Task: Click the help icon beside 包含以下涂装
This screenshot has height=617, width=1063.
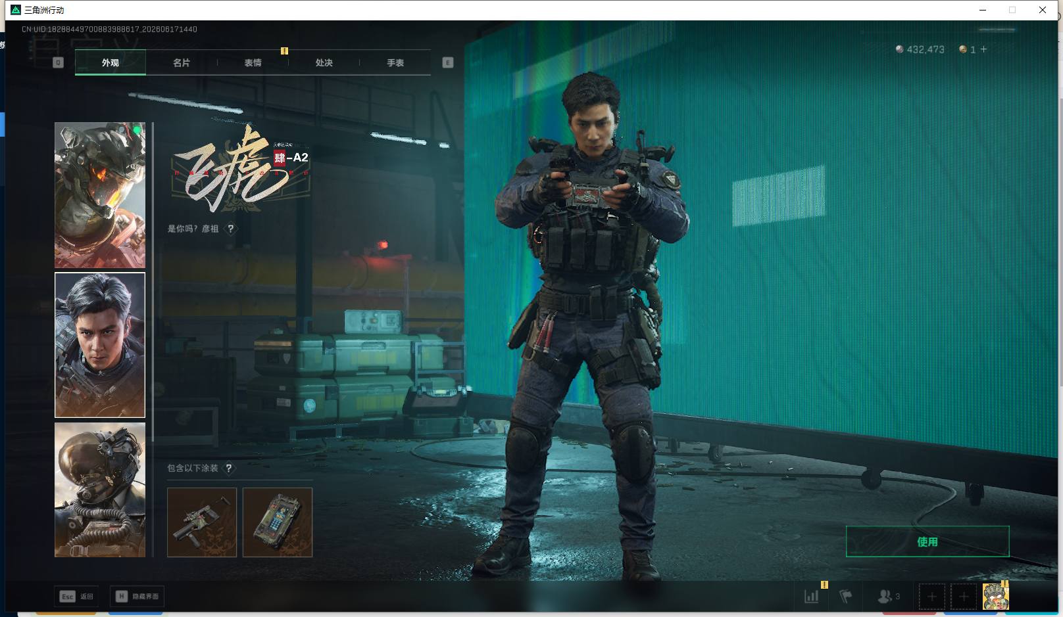Action: coord(228,468)
